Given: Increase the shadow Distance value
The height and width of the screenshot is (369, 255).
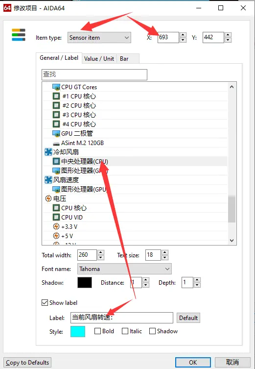Looking at the screenshot, I should coord(146,280).
